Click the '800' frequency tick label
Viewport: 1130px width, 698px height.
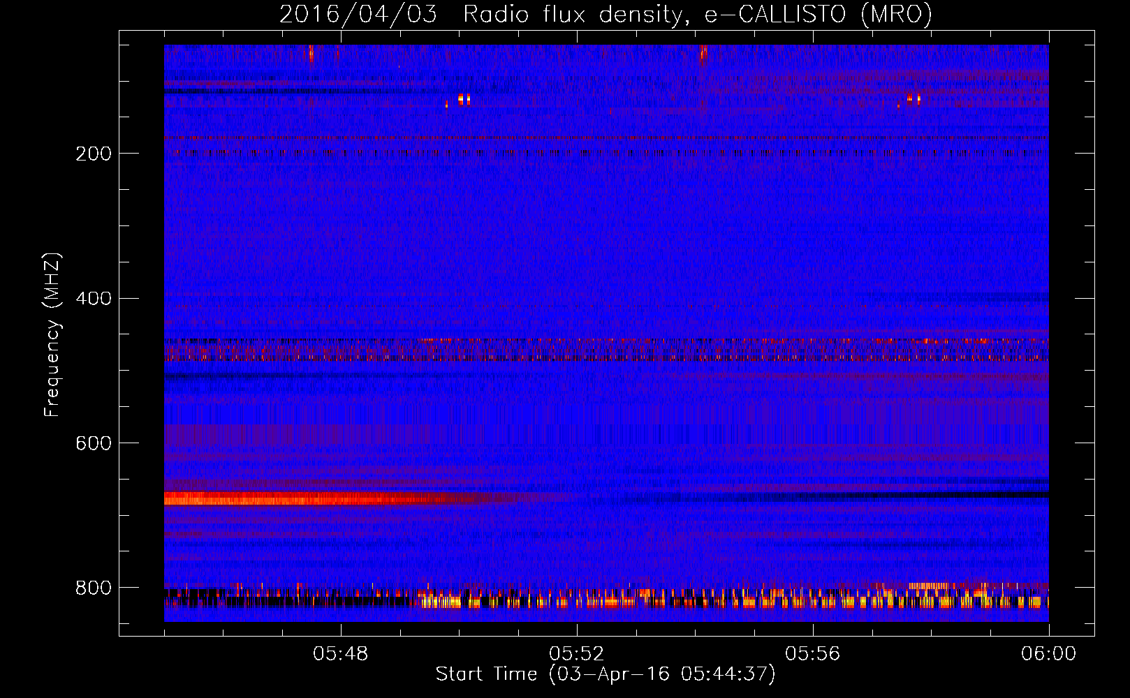click(x=94, y=588)
